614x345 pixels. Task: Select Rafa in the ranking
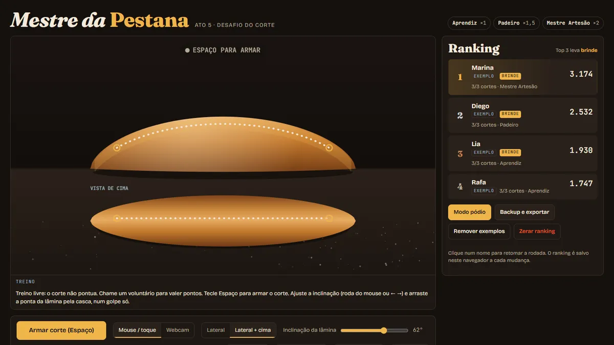click(522, 187)
